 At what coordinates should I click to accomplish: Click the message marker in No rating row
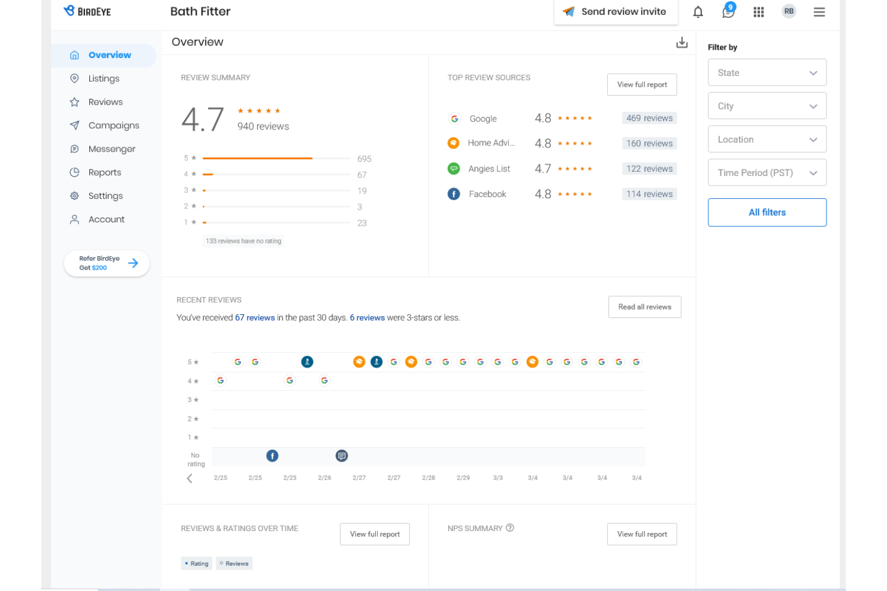tap(342, 456)
